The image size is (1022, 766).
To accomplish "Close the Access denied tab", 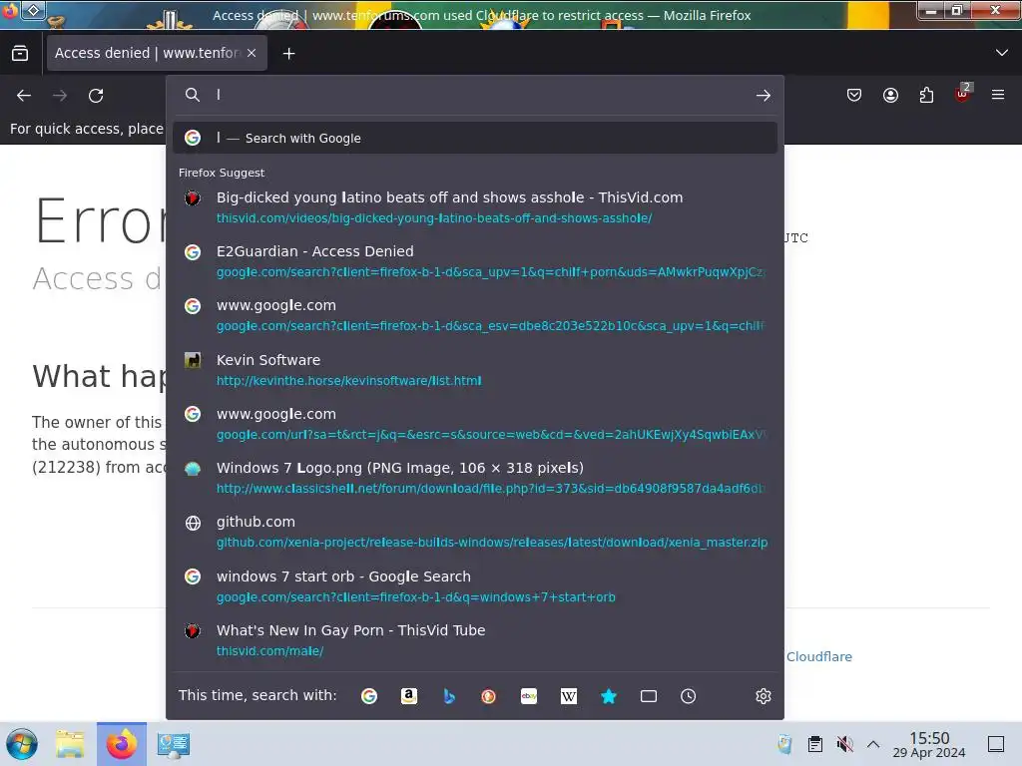I will pyautogui.click(x=252, y=54).
